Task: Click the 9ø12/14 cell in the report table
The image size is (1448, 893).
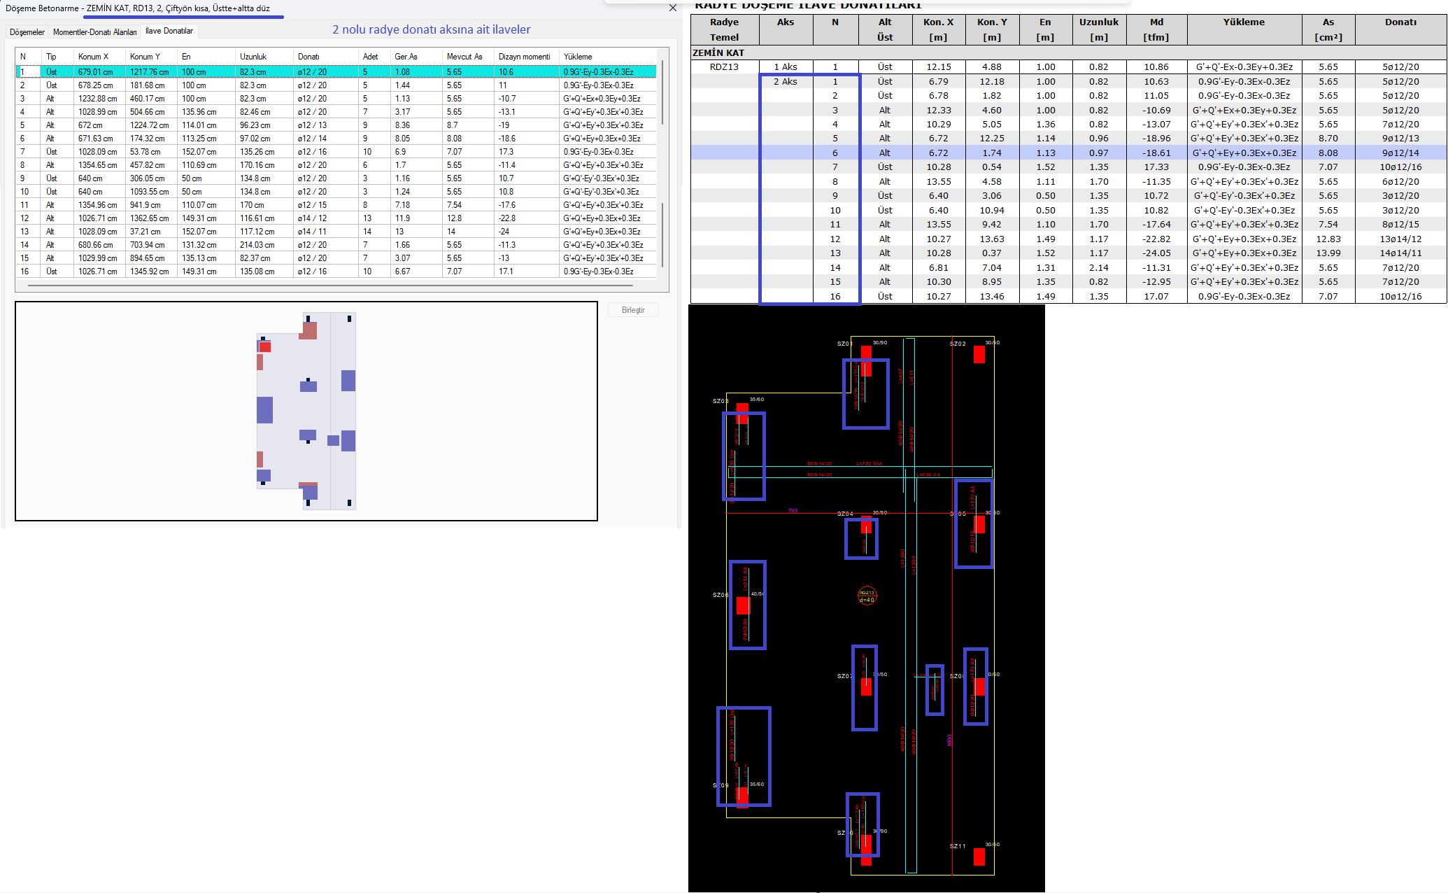Action: click(1400, 153)
